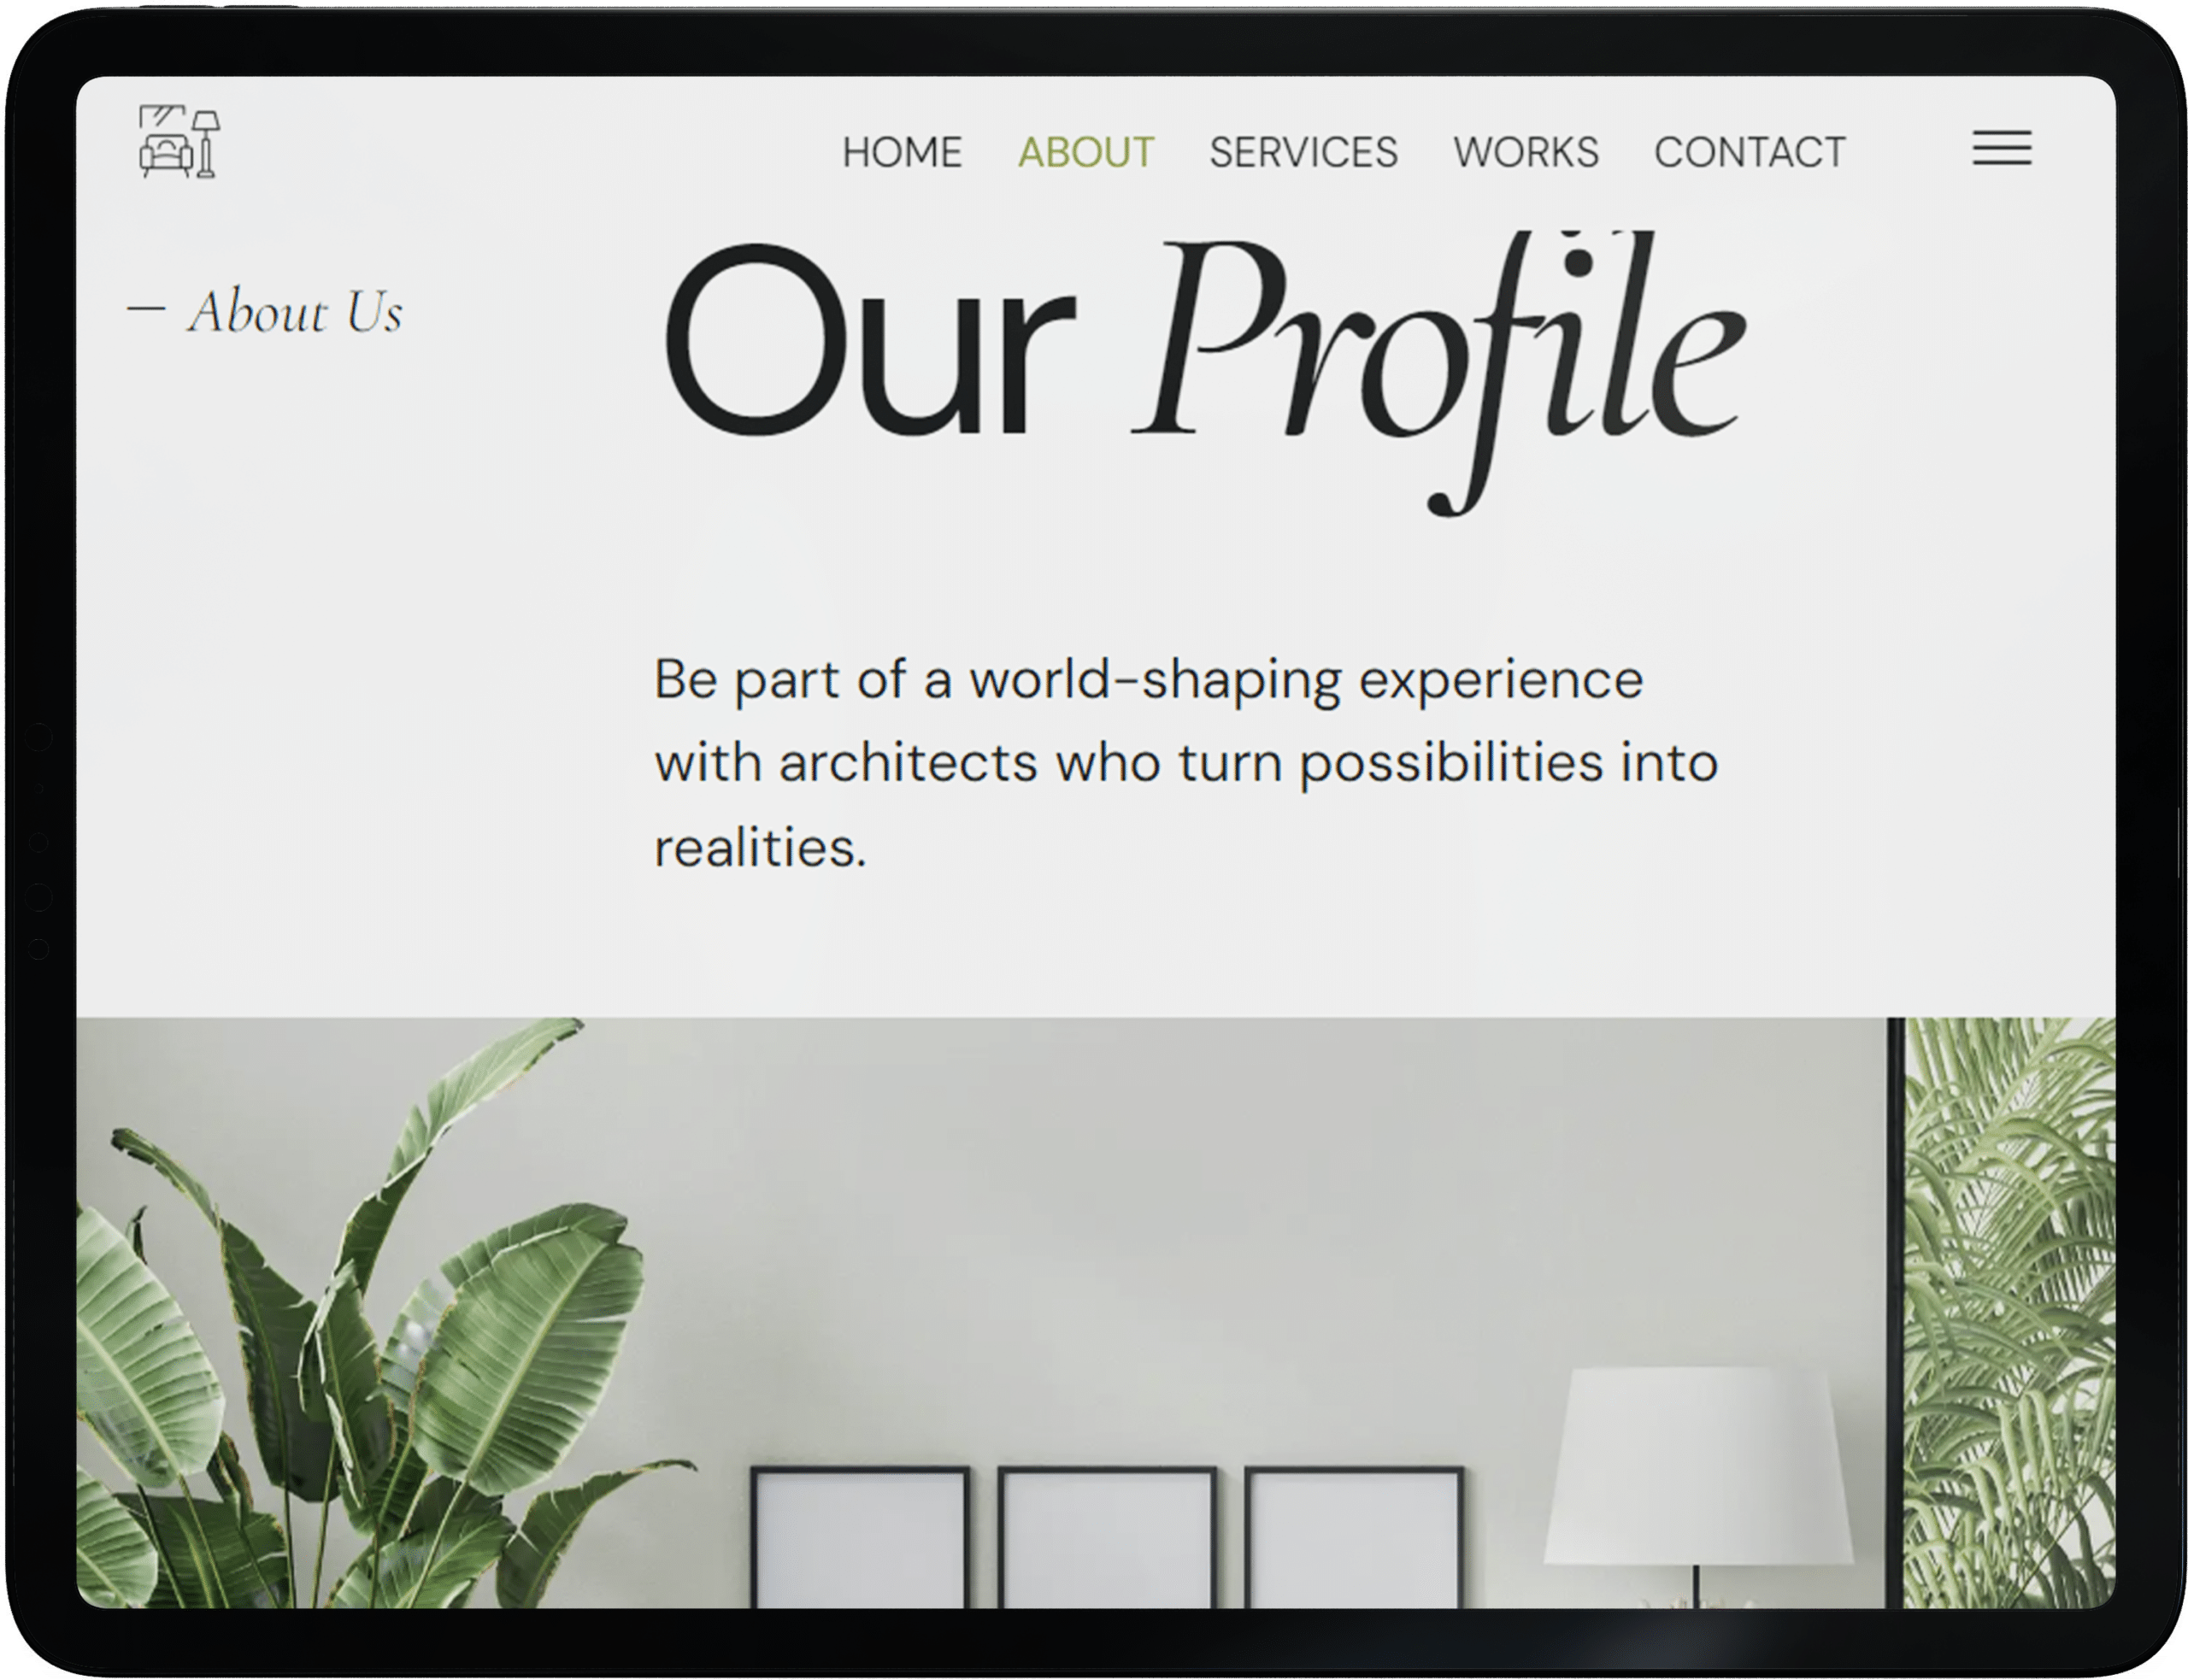This screenshot has height=1680, width=2188.
Task: Open the hamburger menu icon
Action: 2001,148
